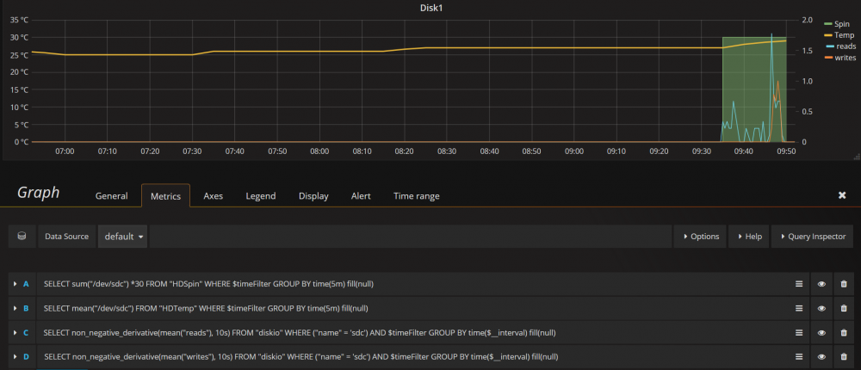Click the orange writes legend color swatch

pyautogui.click(x=828, y=58)
